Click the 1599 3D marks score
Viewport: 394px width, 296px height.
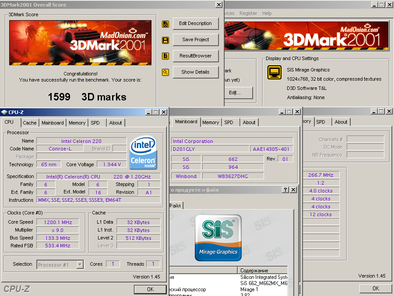click(87, 97)
